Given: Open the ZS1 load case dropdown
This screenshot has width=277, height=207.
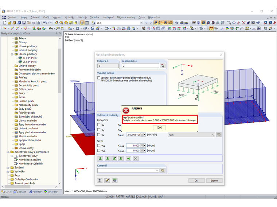Looking at the screenshot, I should [141, 23].
